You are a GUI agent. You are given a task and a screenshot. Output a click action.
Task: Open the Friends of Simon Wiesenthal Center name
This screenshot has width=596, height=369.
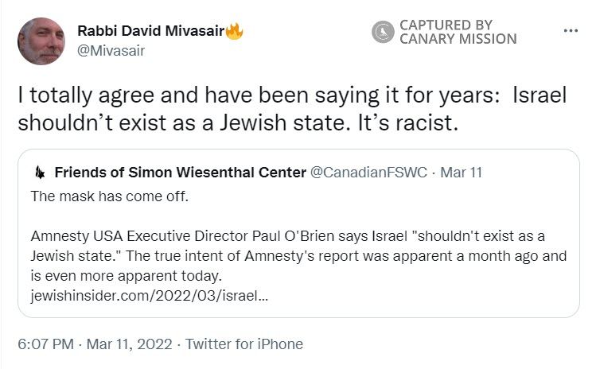coord(180,173)
